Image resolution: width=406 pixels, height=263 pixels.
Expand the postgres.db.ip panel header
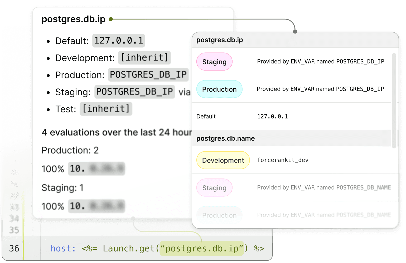(x=219, y=40)
